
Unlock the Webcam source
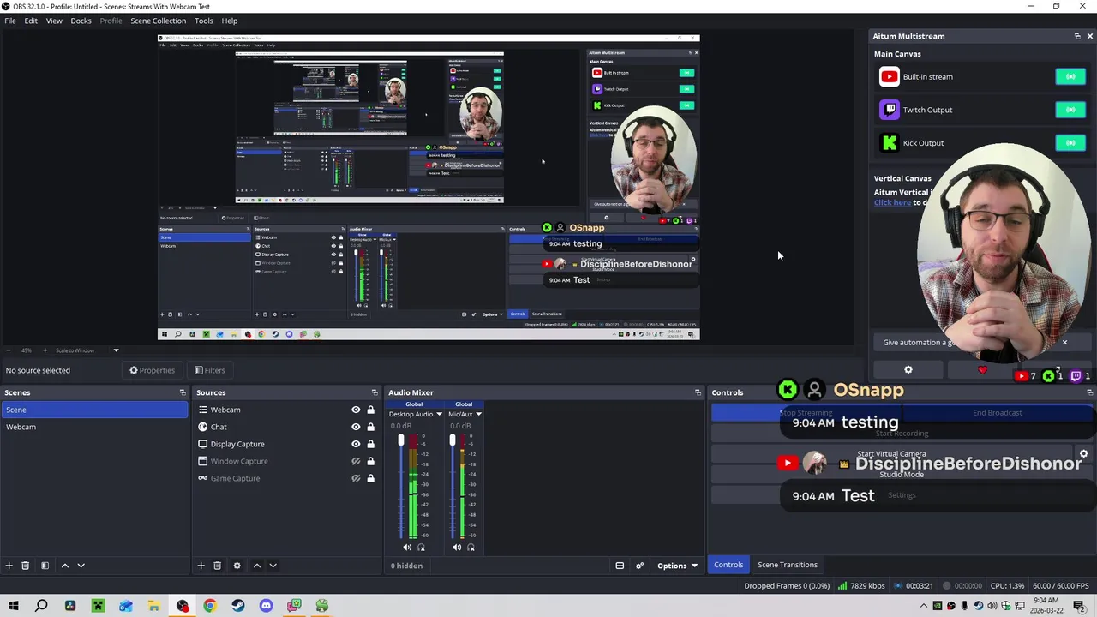coord(370,410)
